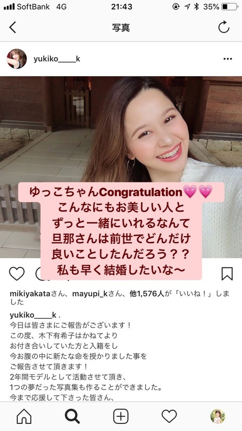Tap the new post plus icon
242x431 pixels.
(x=121, y=416)
